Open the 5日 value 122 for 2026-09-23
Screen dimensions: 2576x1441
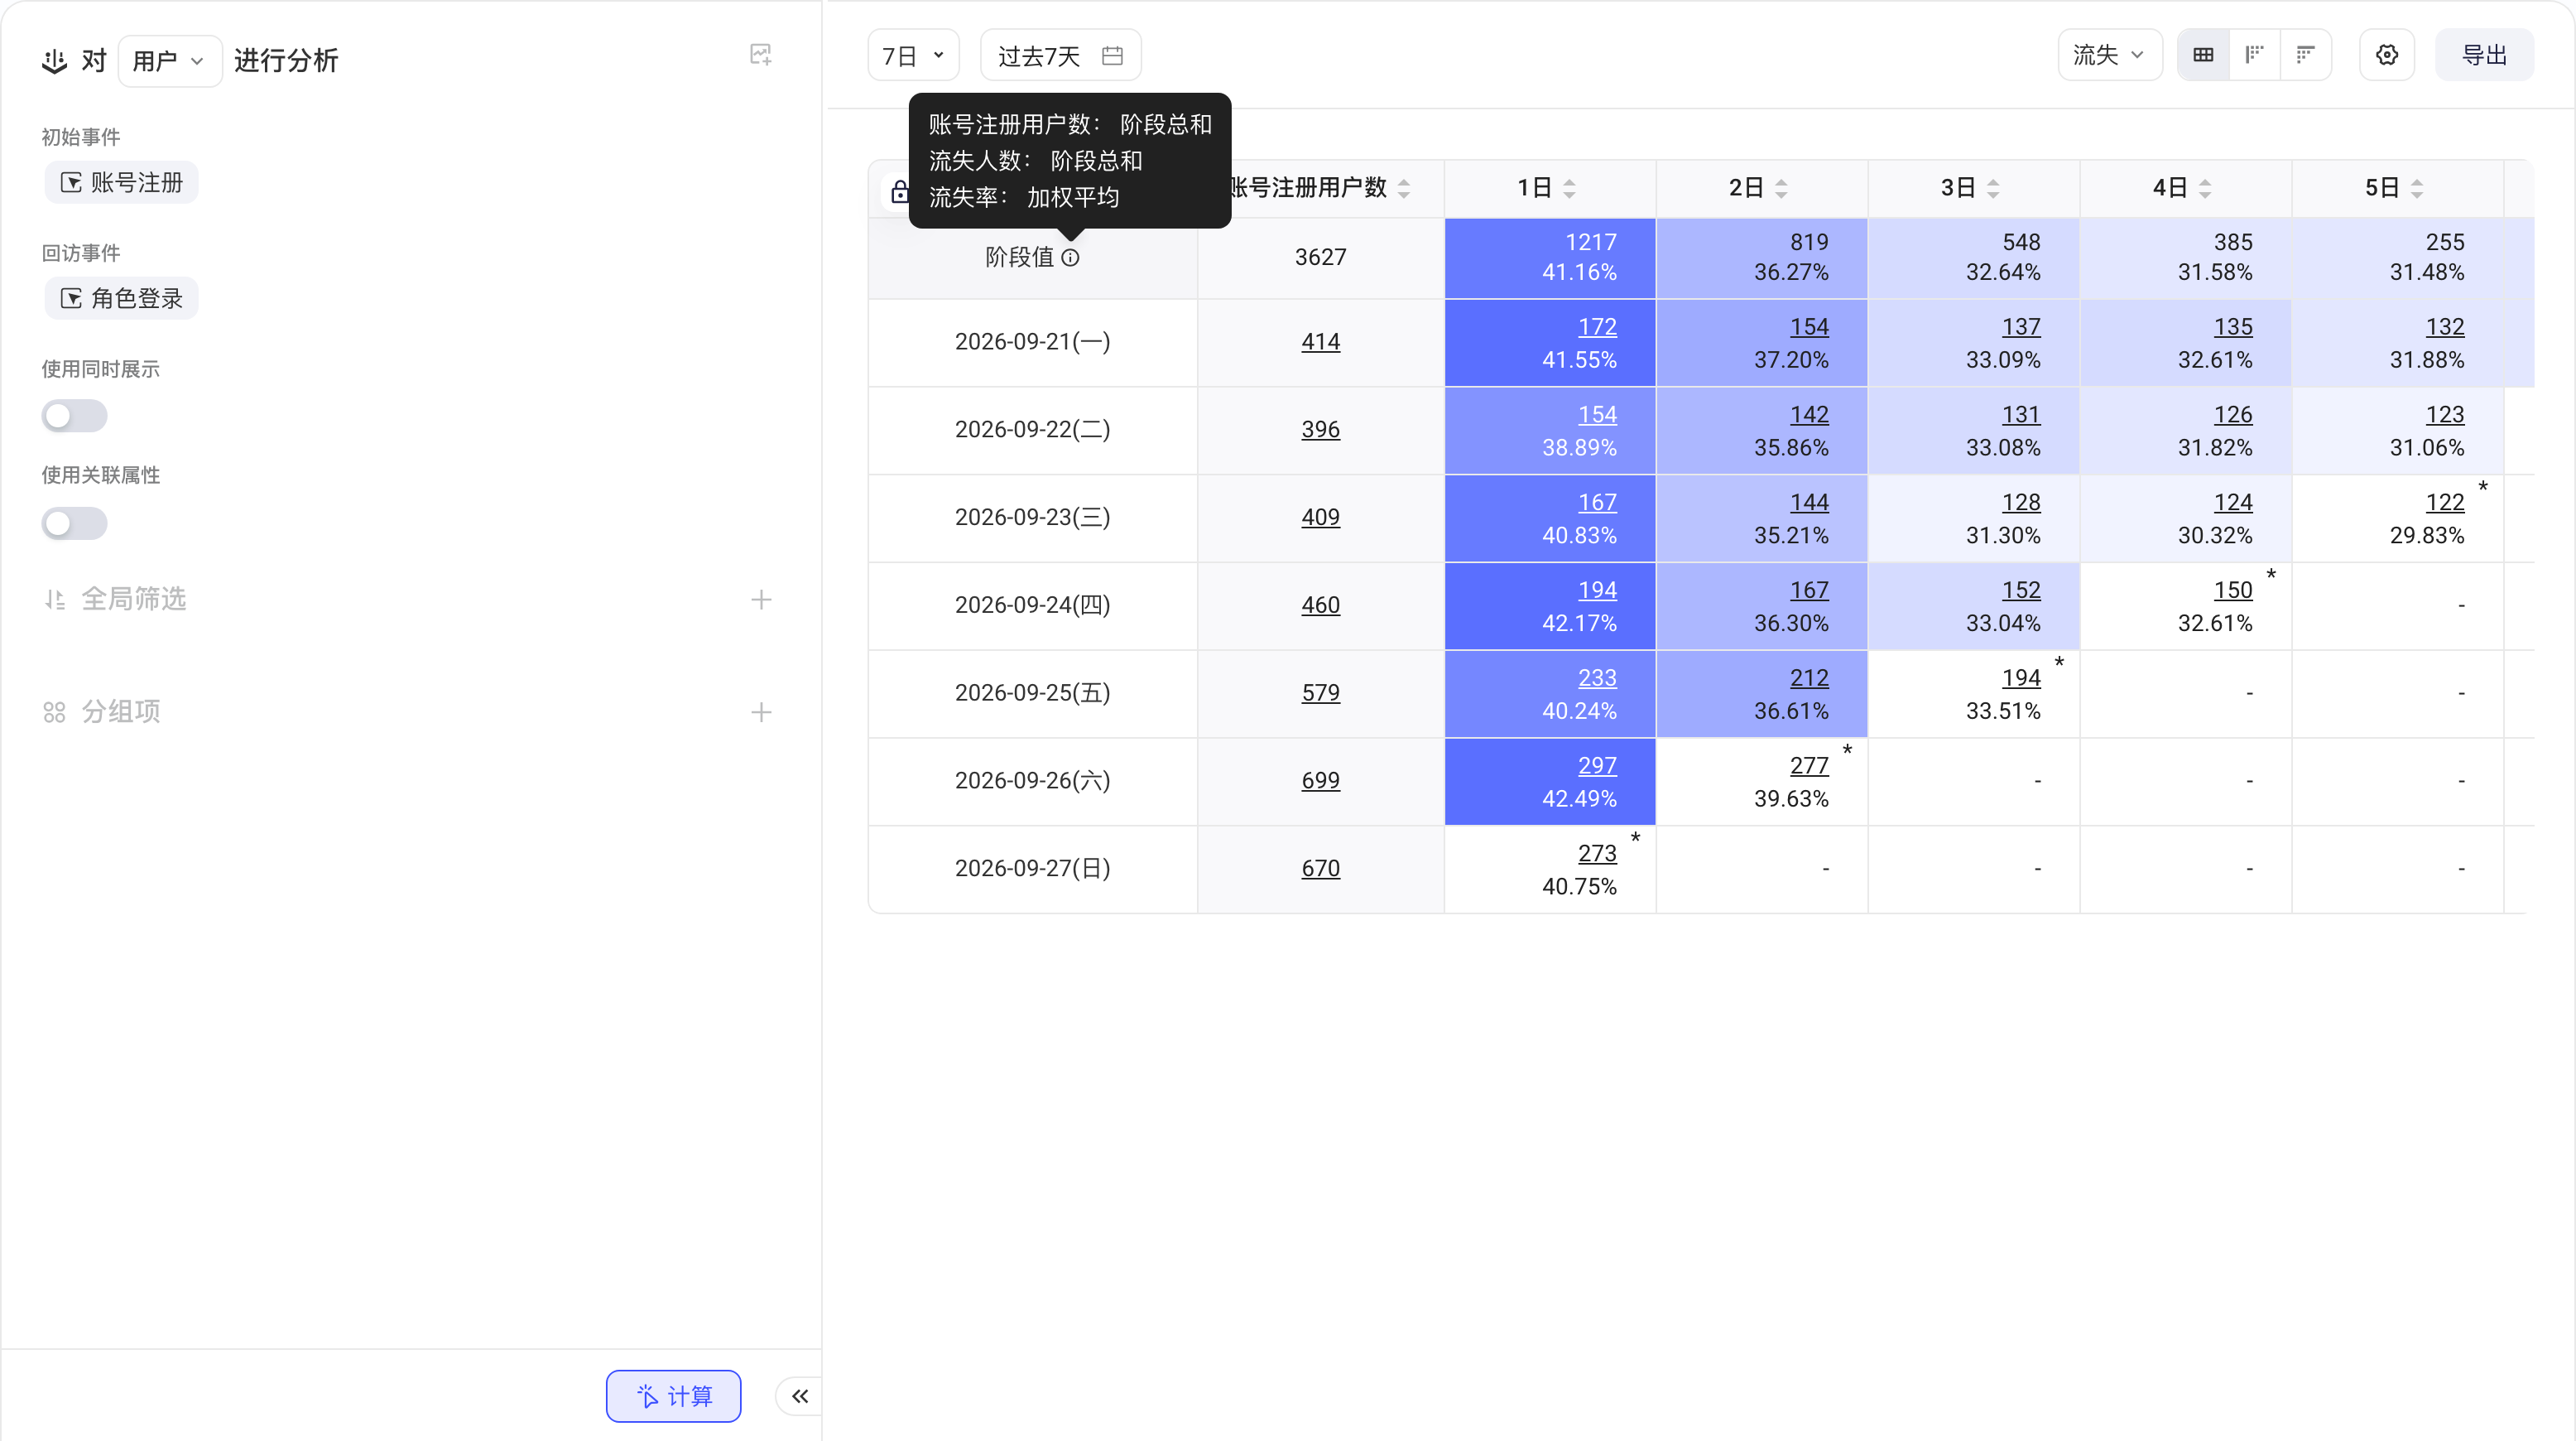[x=2445, y=503]
